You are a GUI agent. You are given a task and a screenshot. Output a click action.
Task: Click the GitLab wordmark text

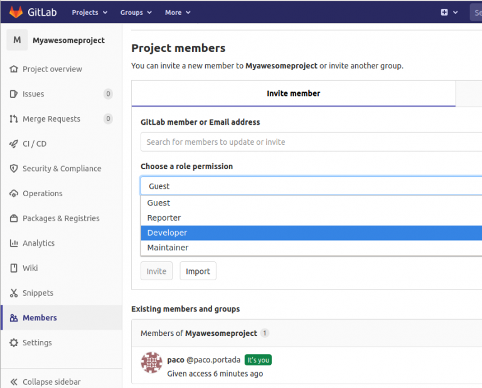(x=42, y=13)
